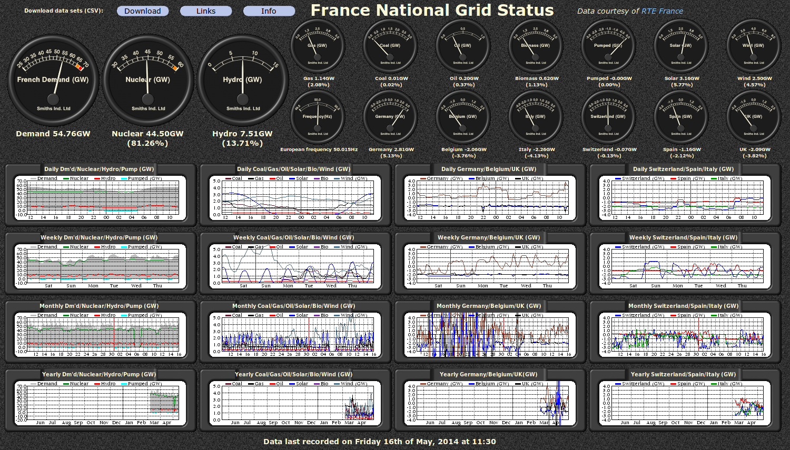Select the Biomass (GW) gauge
Screen dimensions: 790x450
pos(536,46)
